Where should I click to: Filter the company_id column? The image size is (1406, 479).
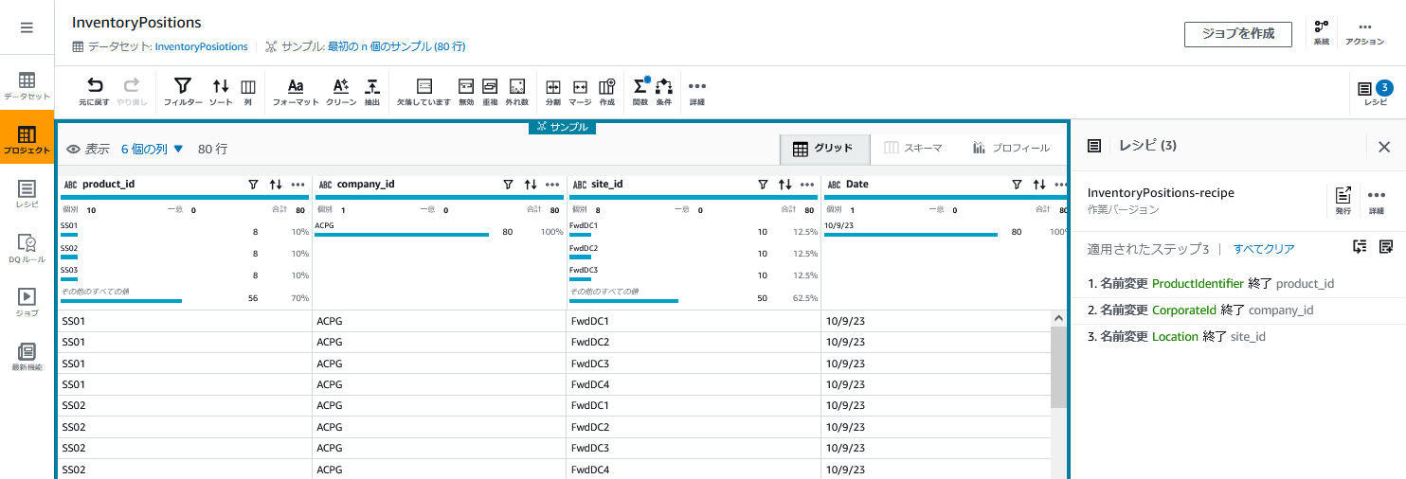pyautogui.click(x=508, y=185)
